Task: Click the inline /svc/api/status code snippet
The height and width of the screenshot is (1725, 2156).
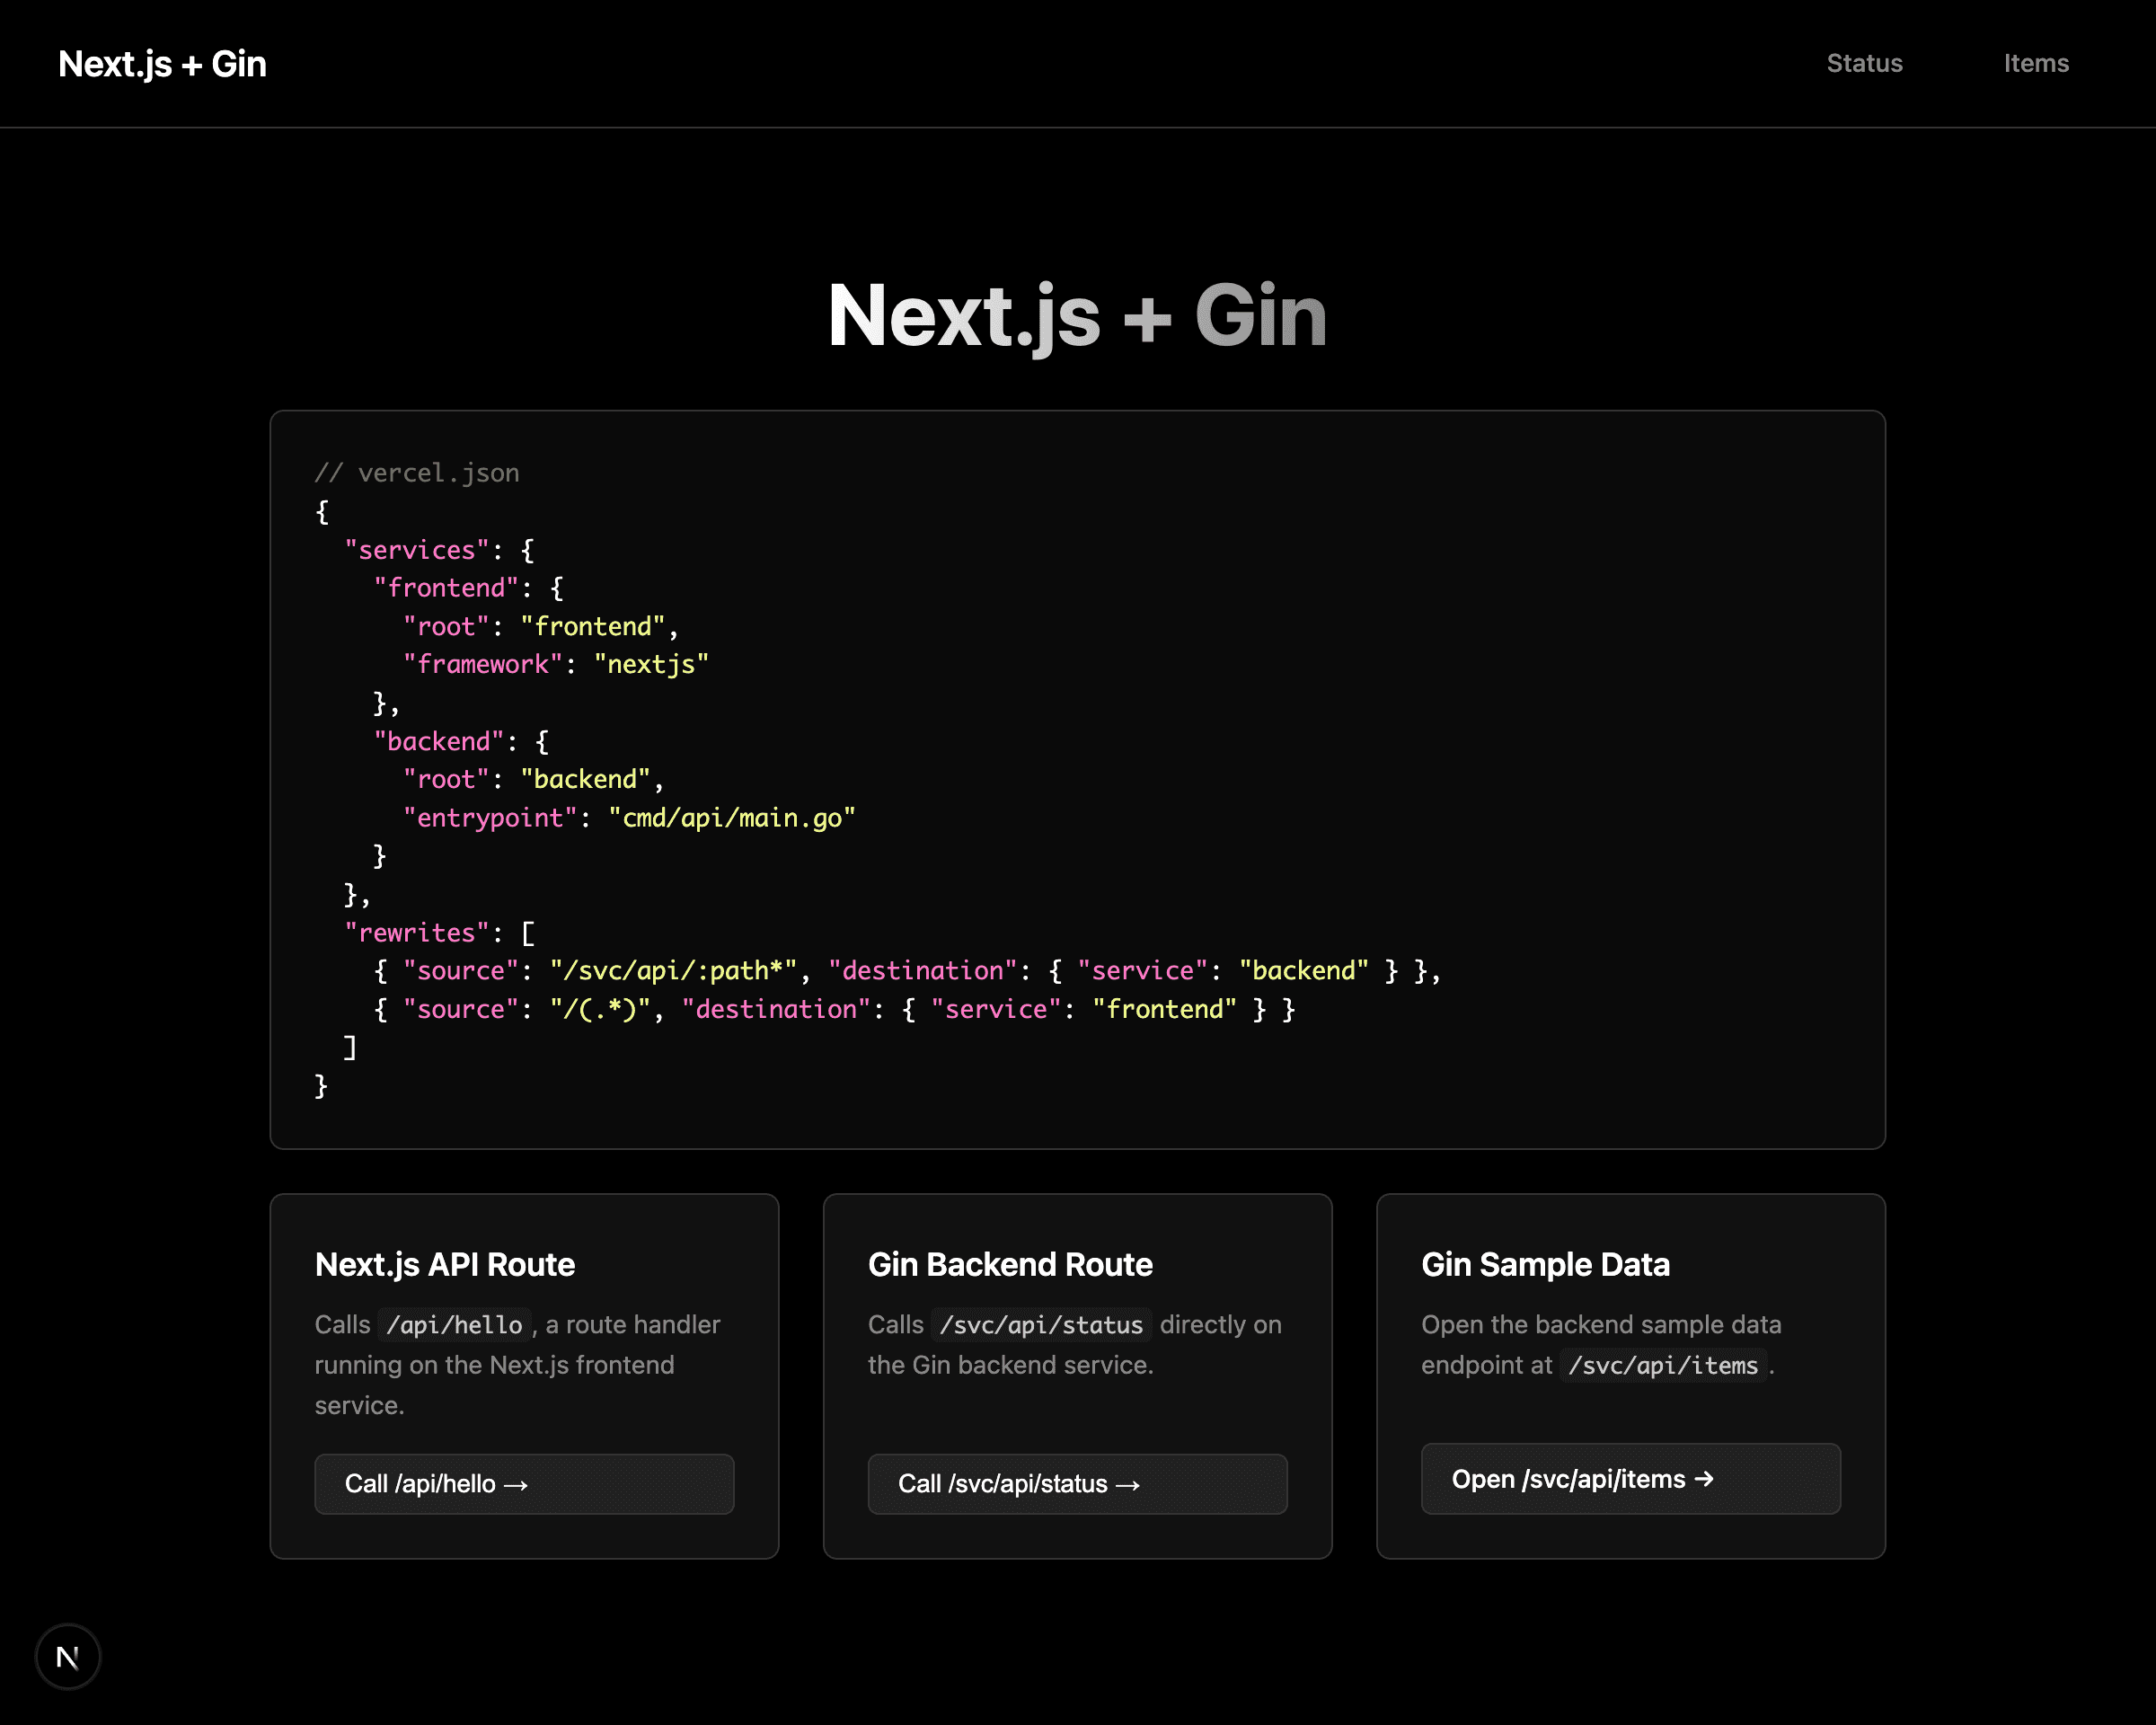Action: pos(1041,1325)
